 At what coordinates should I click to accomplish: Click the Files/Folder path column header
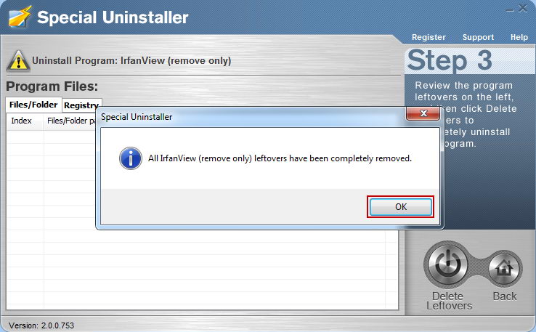click(x=71, y=121)
